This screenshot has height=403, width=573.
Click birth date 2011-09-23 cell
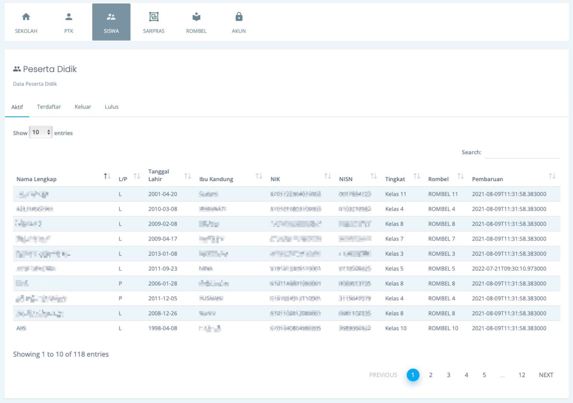pos(163,268)
